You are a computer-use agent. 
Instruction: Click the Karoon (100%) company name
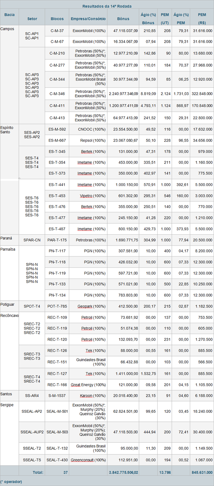tap(91, 396)
